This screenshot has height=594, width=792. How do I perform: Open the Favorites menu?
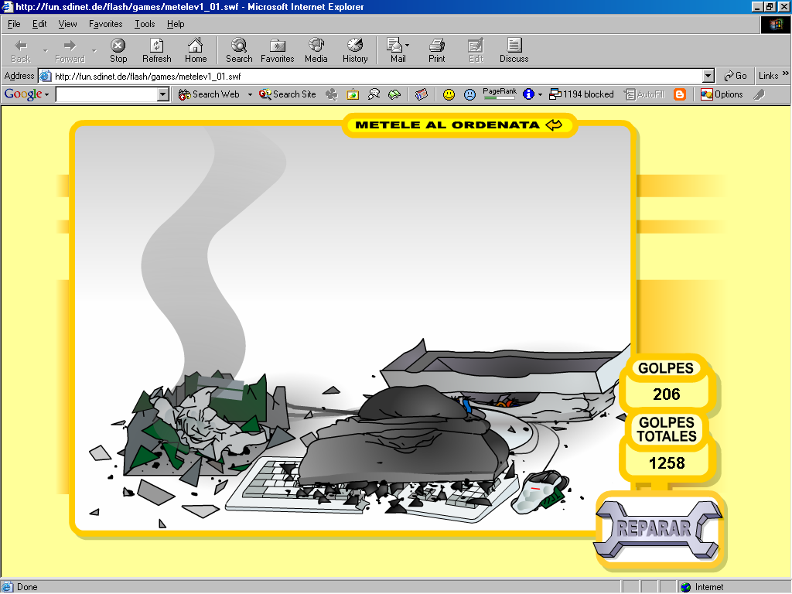[x=105, y=24]
